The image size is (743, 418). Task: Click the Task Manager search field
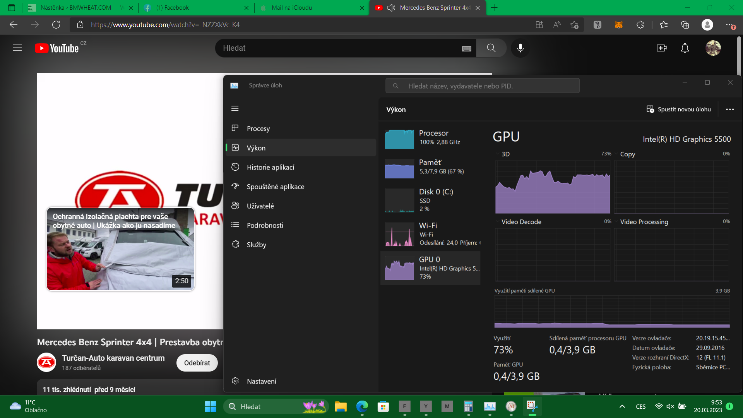point(482,86)
